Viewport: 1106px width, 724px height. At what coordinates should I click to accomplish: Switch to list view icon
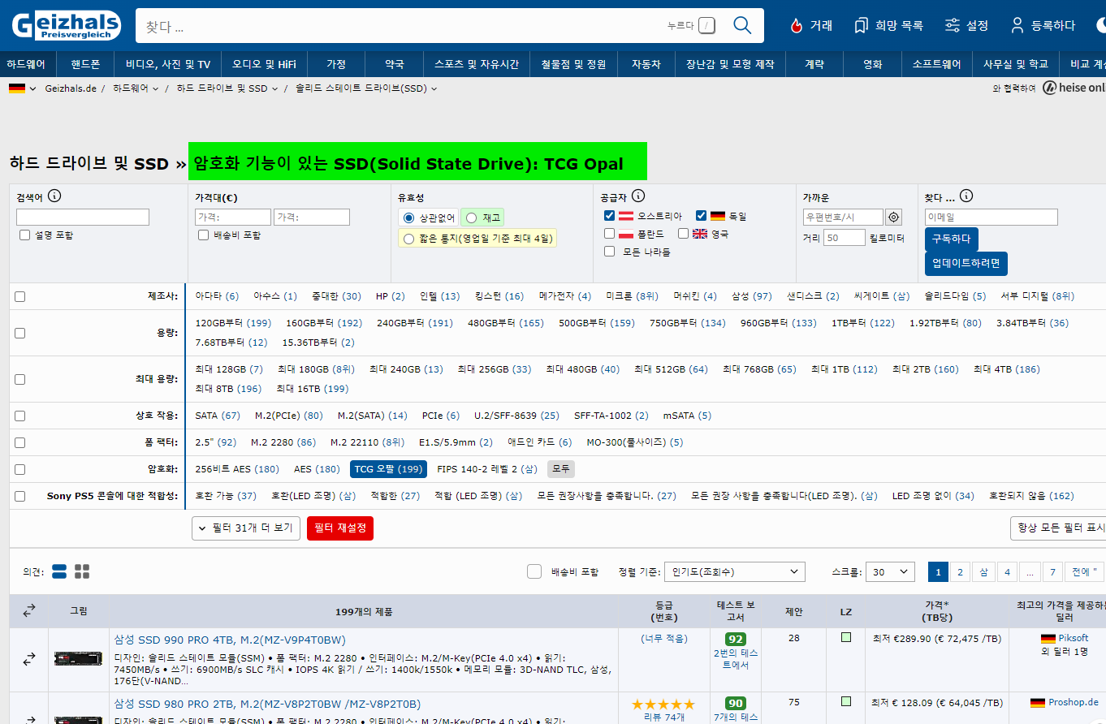click(59, 571)
